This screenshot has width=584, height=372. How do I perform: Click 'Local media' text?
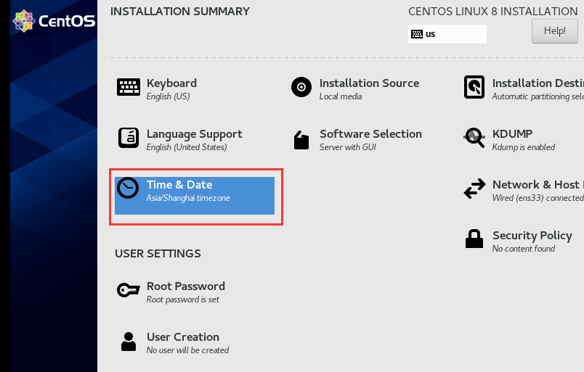341,96
